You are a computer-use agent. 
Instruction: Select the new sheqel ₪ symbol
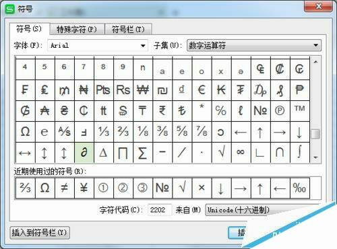pos(162,90)
